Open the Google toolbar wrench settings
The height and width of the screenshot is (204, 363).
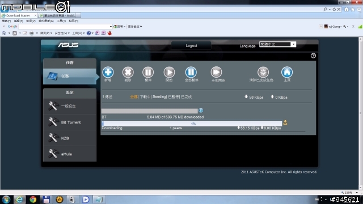[345, 27]
